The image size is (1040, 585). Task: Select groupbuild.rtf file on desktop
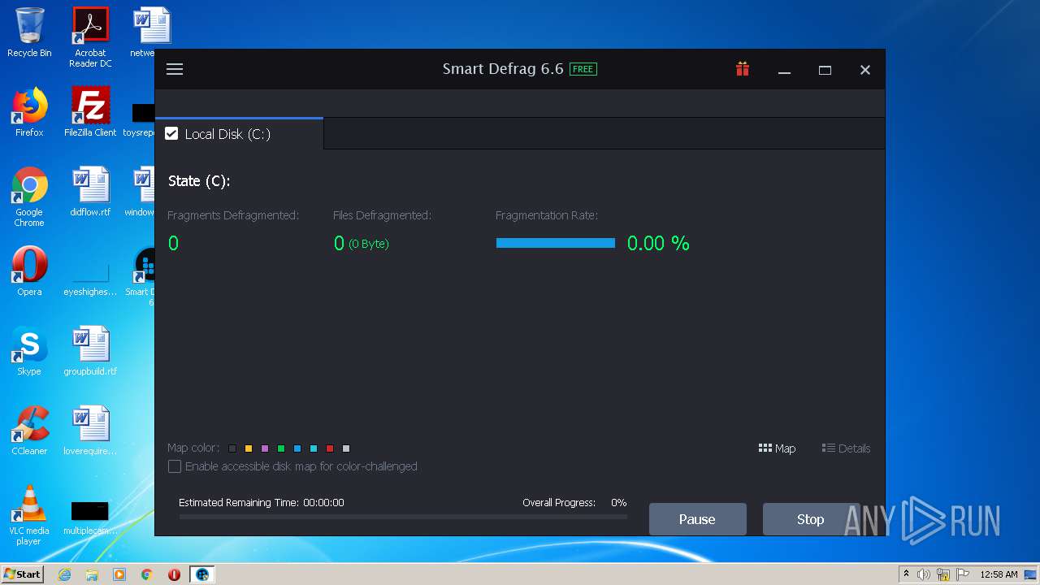point(90,351)
